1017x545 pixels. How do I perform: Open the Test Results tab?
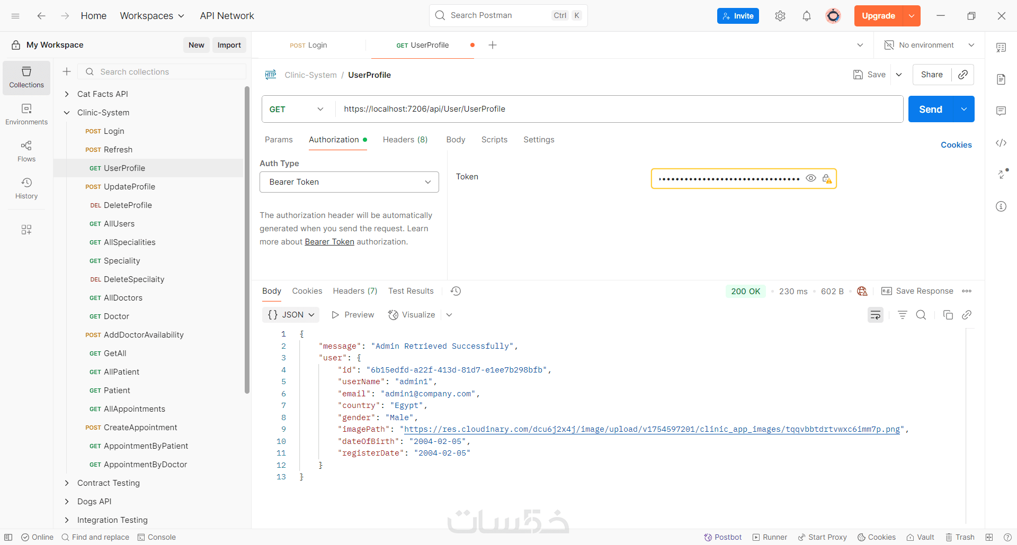tap(411, 291)
